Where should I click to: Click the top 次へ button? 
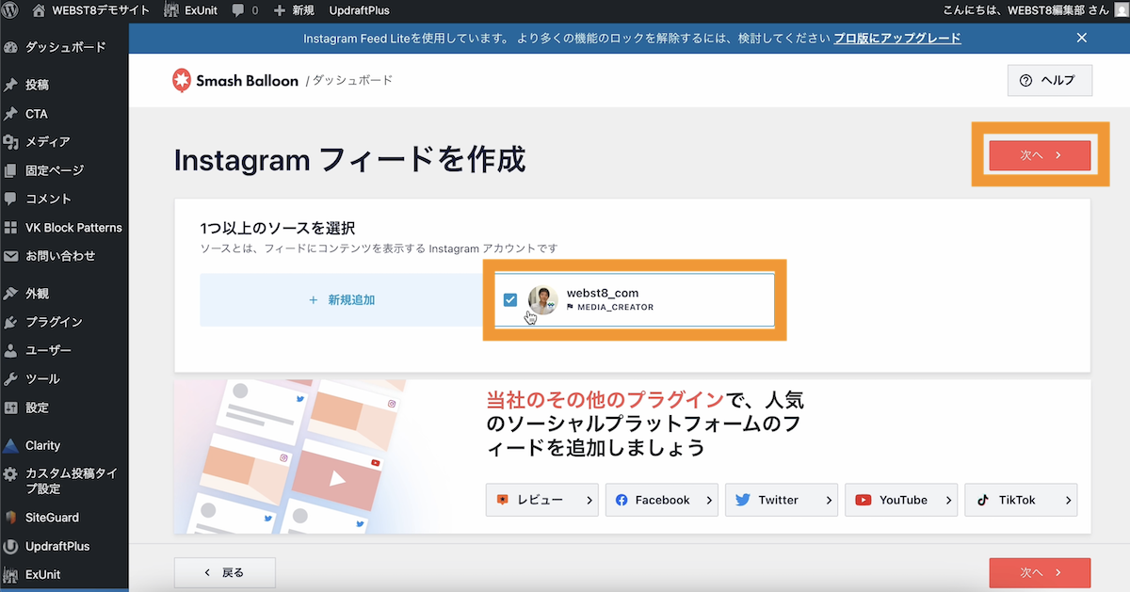1040,154
